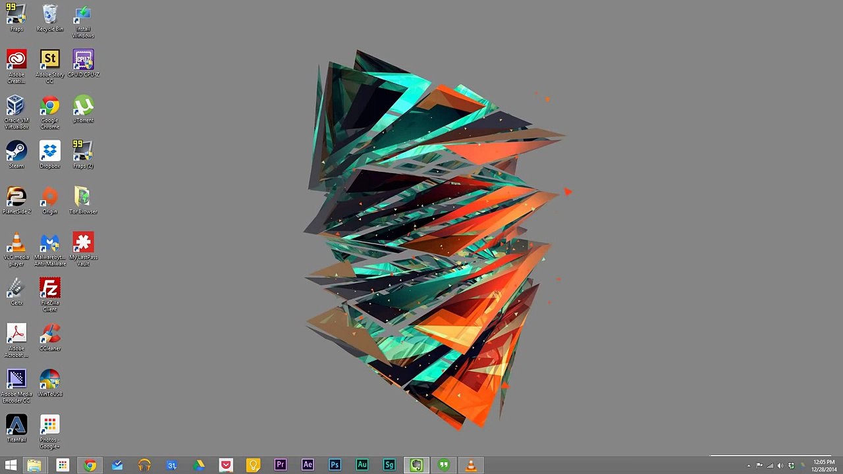Select the Tor Browser folder icon

pyautogui.click(x=83, y=200)
